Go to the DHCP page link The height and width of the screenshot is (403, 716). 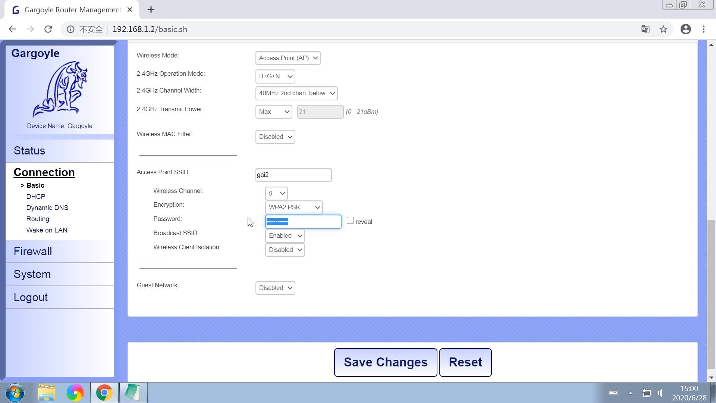[x=36, y=197]
